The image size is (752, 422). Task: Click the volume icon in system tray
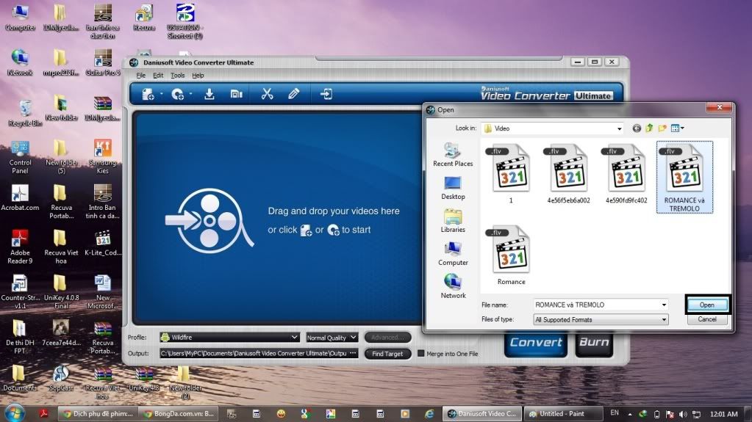tap(683, 414)
